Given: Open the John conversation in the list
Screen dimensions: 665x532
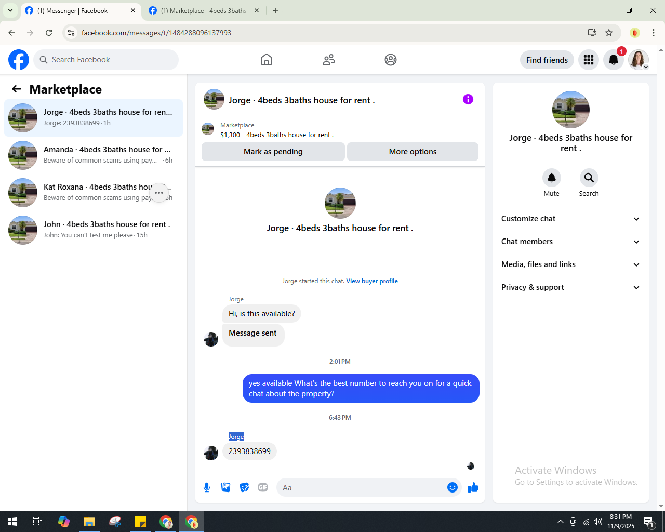Looking at the screenshot, I should pyautogui.click(x=94, y=230).
